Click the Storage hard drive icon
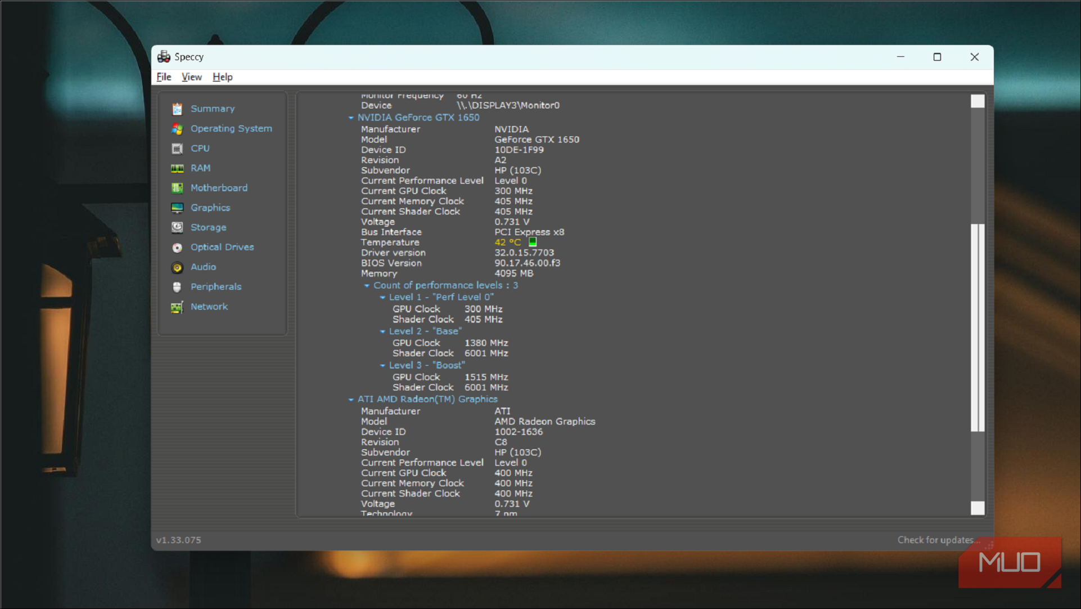This screenshot has height=609, width=1081. coord(177,227)
